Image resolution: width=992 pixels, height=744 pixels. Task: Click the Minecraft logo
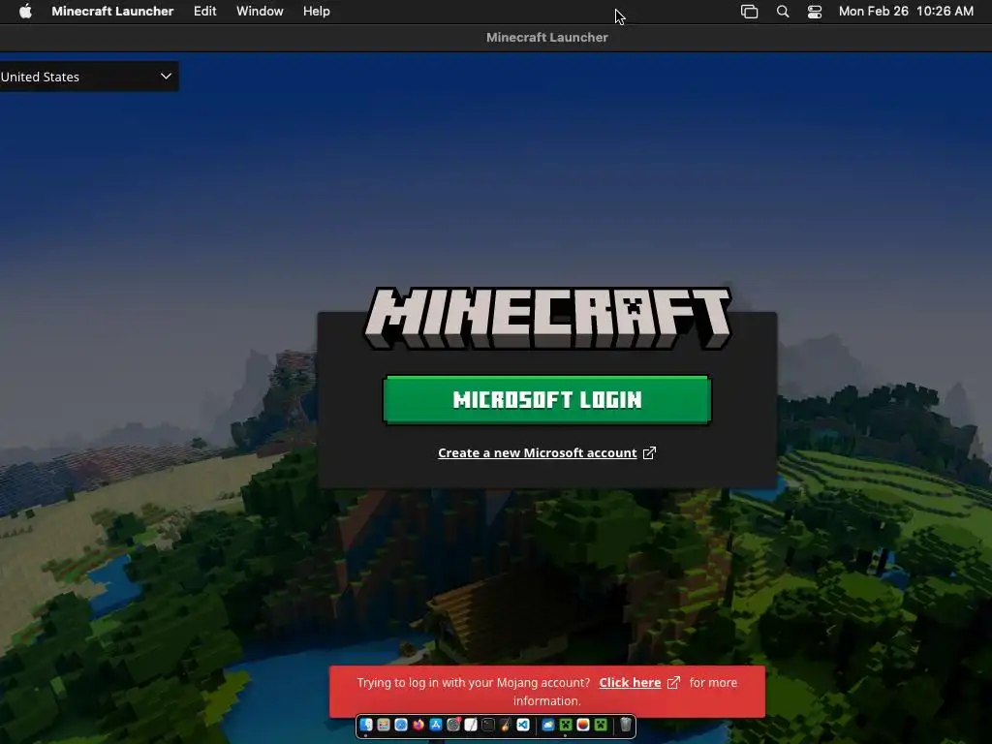coord(548,318)
